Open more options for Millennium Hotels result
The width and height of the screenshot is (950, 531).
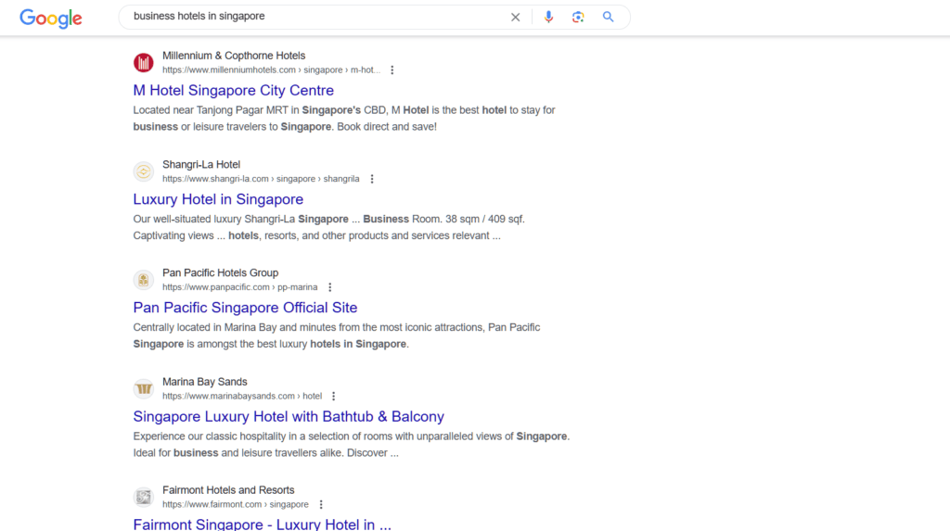coord(392,70)
